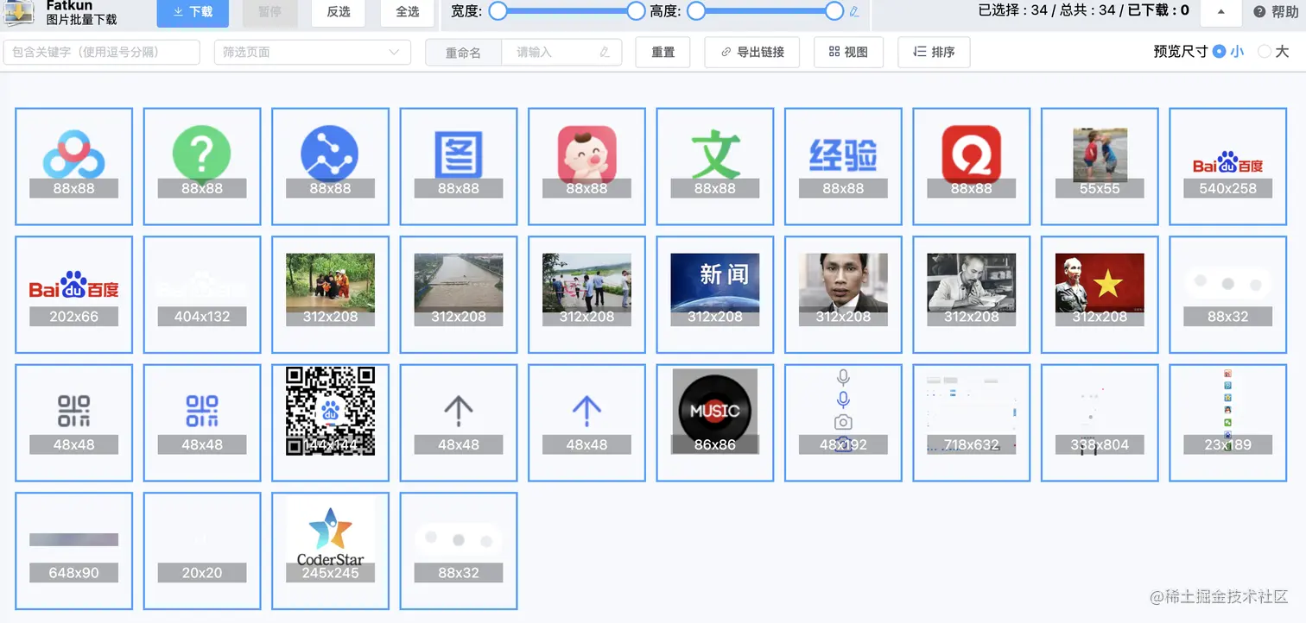
Task: Select the red flag with star thumbnail
Action: pos(1100,295)
